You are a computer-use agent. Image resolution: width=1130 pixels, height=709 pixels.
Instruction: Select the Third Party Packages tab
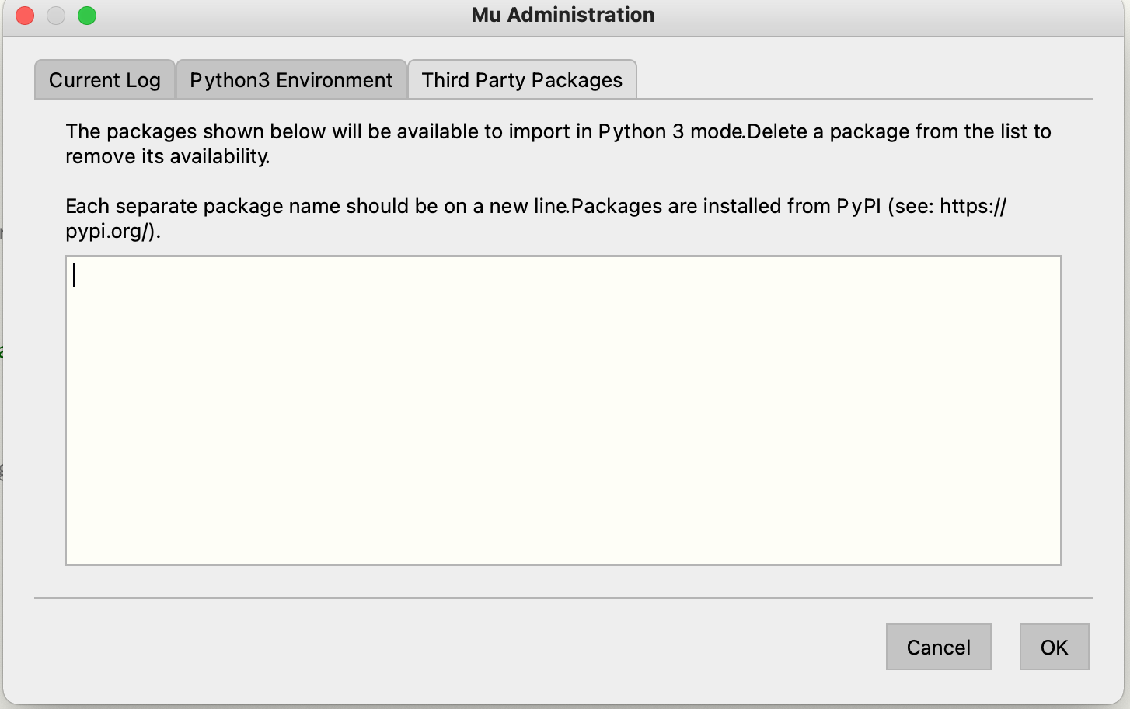click(521, 79)
